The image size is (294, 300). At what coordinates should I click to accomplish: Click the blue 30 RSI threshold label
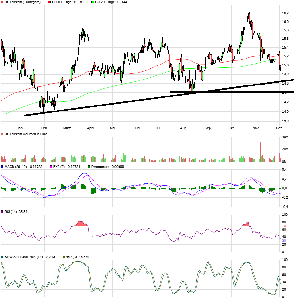[x=284, y=241]
